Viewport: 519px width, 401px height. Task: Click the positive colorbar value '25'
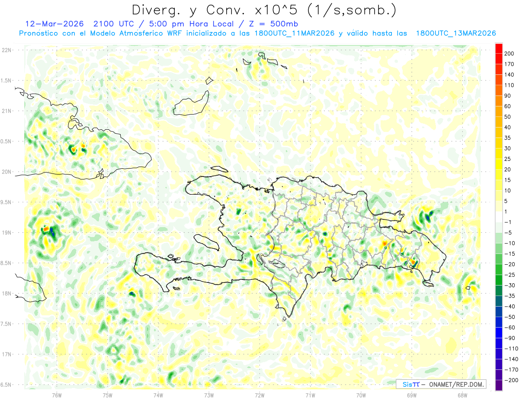click(x=508, y=159)
